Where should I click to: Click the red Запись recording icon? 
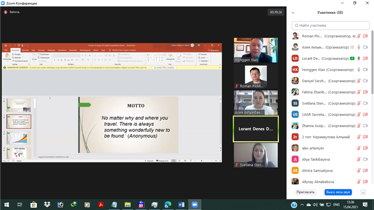[5, 12]
